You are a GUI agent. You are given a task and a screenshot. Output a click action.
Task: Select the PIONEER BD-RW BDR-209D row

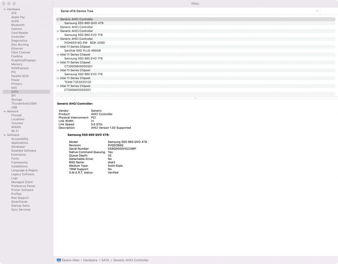point(195,43)
